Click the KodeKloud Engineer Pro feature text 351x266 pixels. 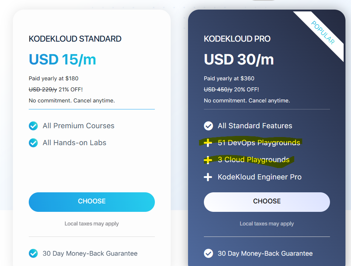[x=260, y=177]
